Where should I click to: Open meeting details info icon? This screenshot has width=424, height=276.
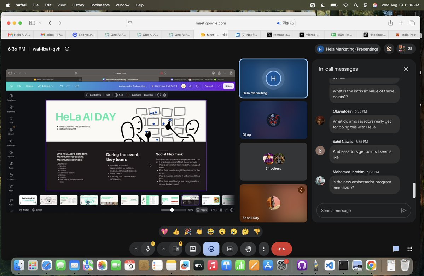tap(67, 49)
